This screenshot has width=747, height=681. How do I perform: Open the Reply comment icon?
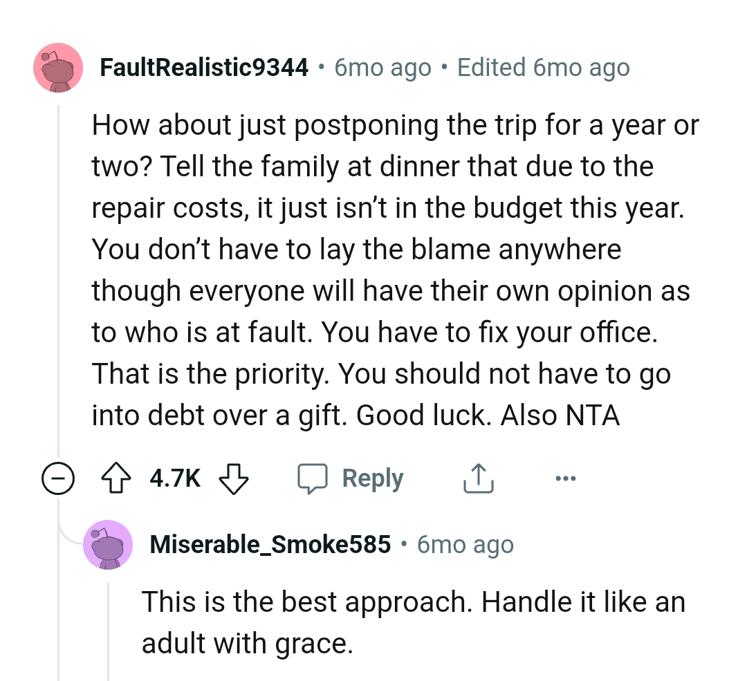(315, 478)
